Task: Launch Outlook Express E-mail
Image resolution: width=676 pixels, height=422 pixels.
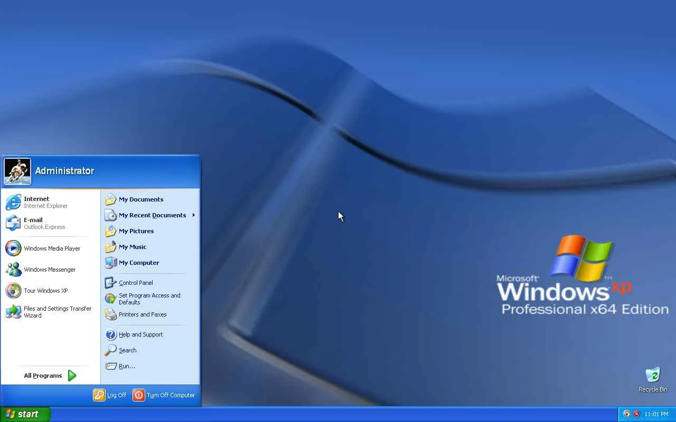Action: click(x=50, y=223)
